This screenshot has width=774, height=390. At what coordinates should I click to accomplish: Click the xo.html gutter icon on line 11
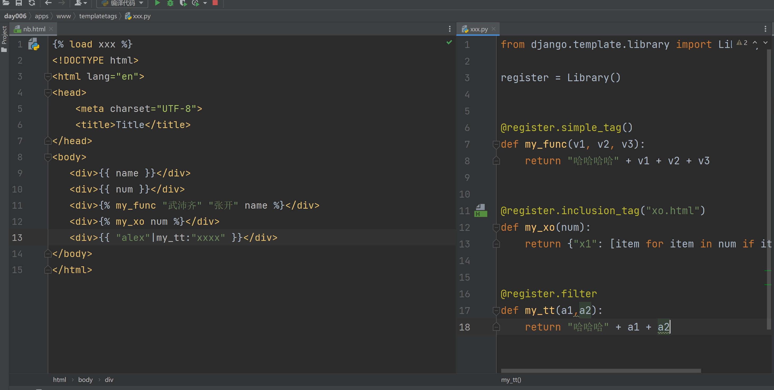coord(480,210)
